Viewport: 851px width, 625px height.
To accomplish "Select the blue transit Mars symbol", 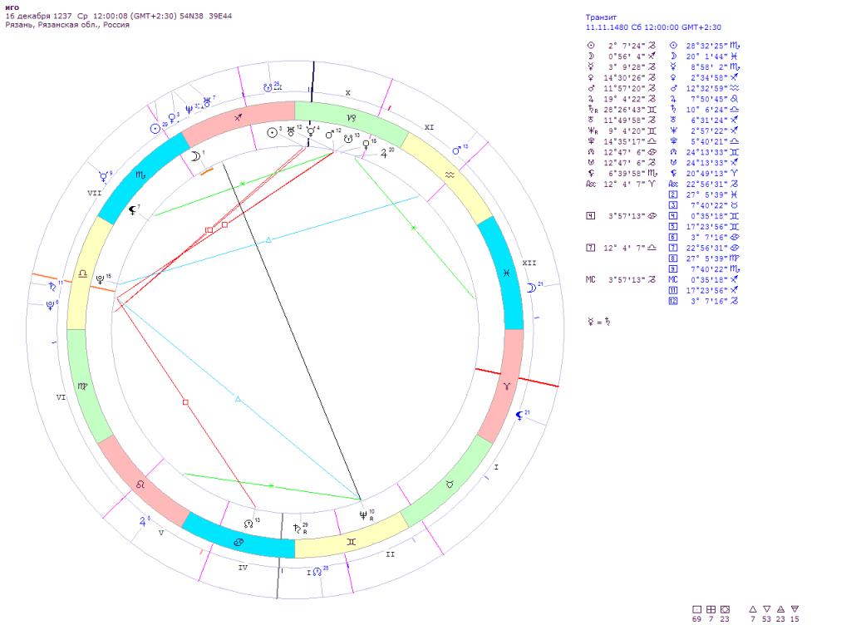I will click(x=455, y=150).
